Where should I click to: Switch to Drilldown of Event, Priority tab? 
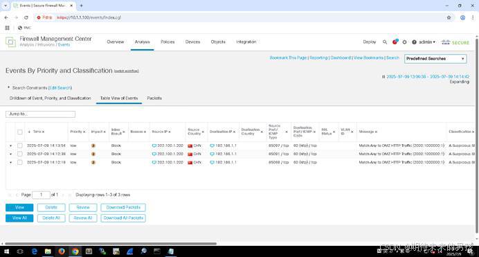[x=50, y=98]
